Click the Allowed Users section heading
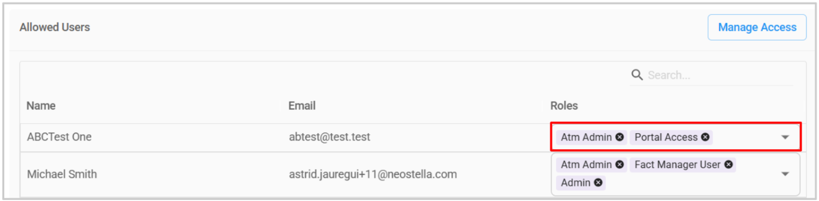The height and width of the screenshot is (201, 819). click(55, 27)
